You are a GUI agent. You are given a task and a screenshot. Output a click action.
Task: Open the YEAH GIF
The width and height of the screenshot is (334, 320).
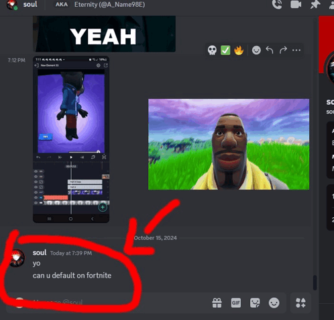pyautogui.click(x=104, y=34)
